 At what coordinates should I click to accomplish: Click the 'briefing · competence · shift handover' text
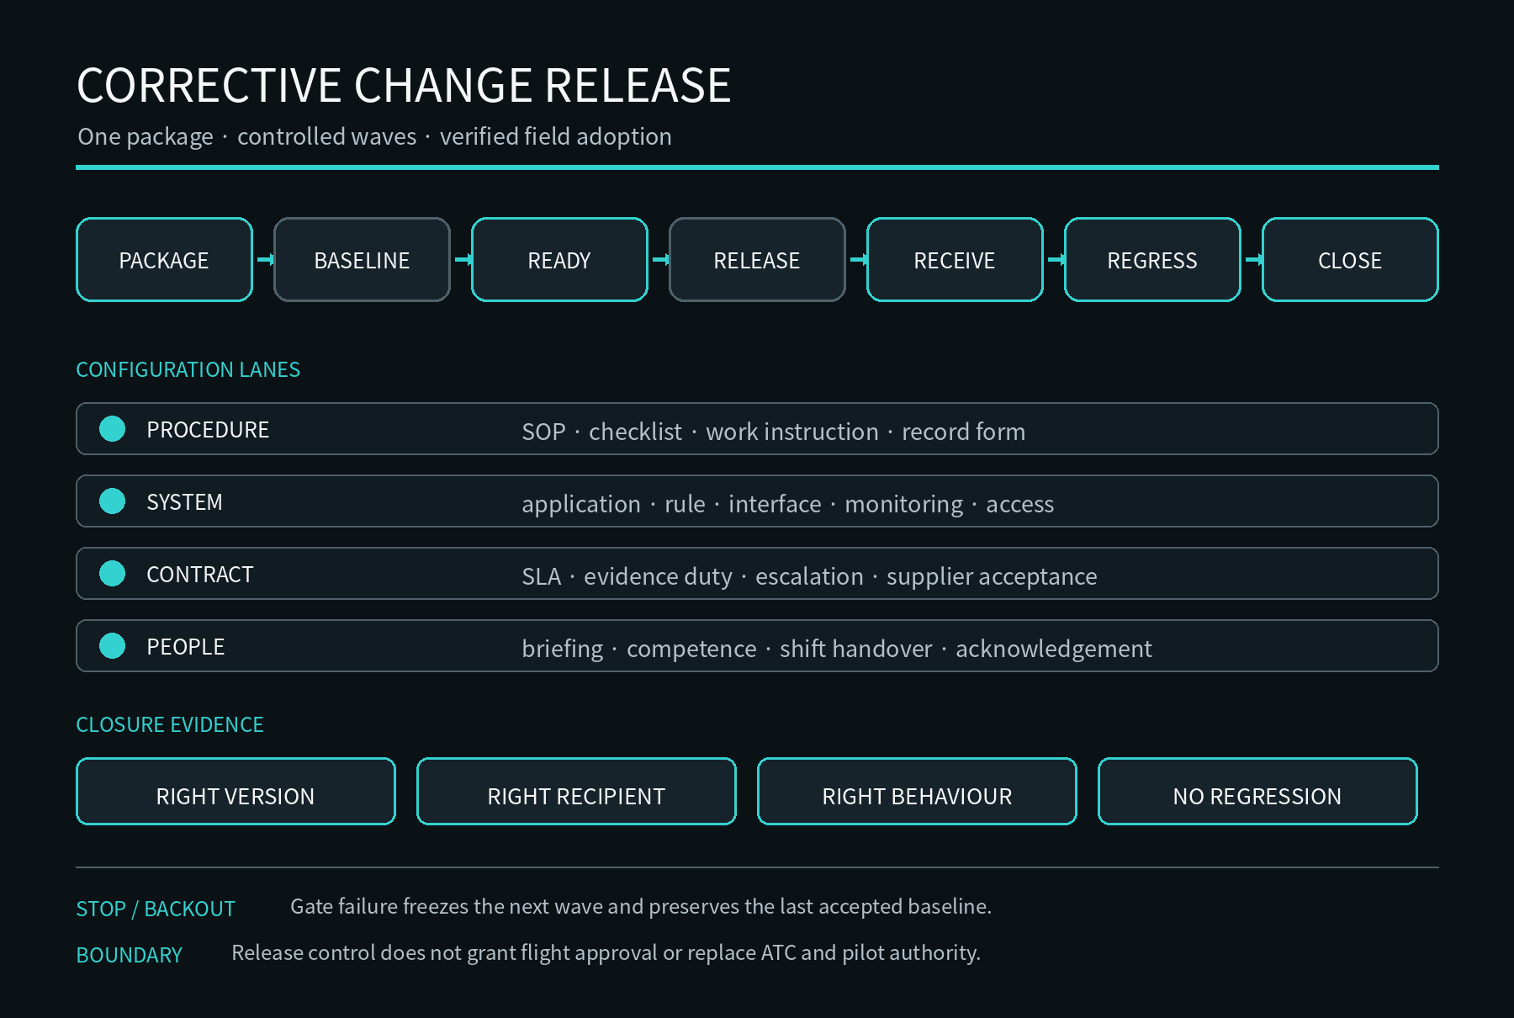pyautogui.click(x=837, y=649)
